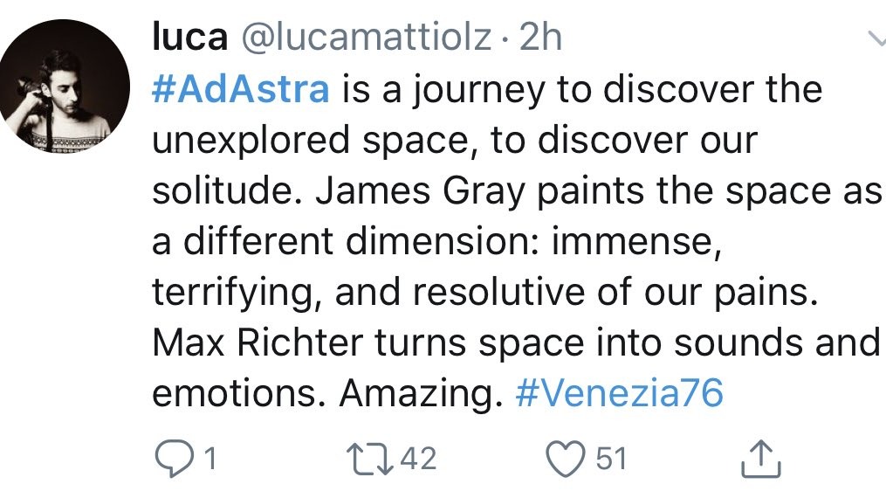The height and width of the screenshot is (498, 886).
Task: Click the tweet line 'unexplored space, to discover'
Action: [x=420, y=140]
